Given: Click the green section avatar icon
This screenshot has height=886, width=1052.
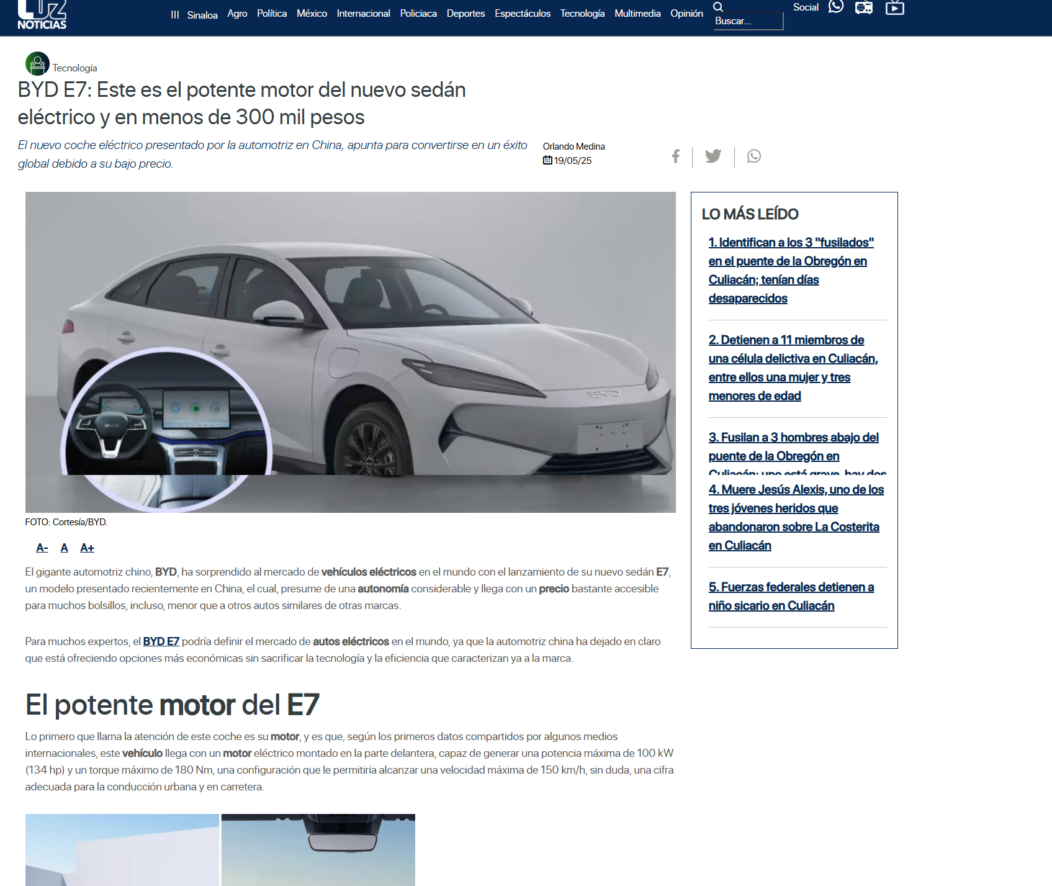Looking at the screenshot, I should point(37,63).
